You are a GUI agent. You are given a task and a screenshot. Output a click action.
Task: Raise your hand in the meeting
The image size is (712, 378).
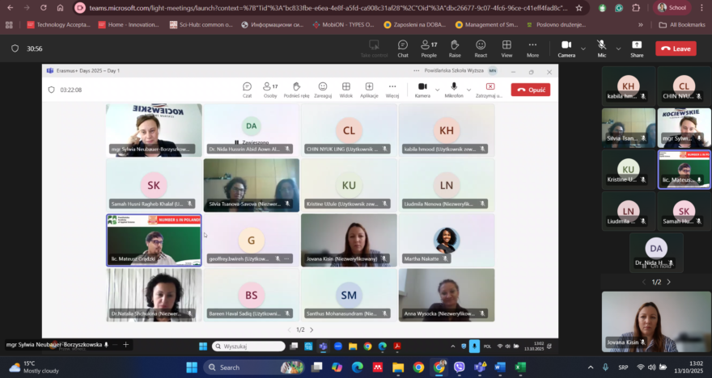click(x=455, y=48)
